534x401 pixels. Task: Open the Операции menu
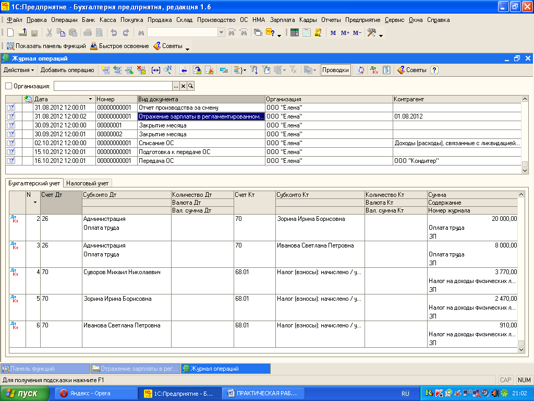[x=64, y=20]
